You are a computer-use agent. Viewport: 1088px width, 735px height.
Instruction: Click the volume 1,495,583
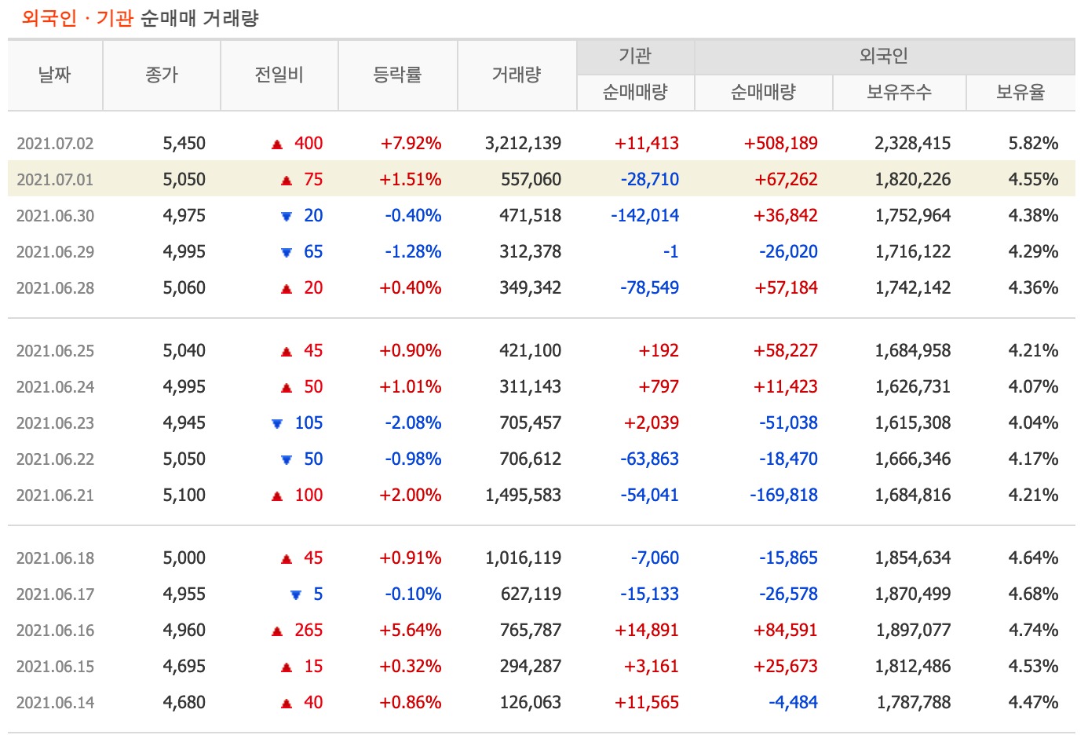tap(524, 495)
